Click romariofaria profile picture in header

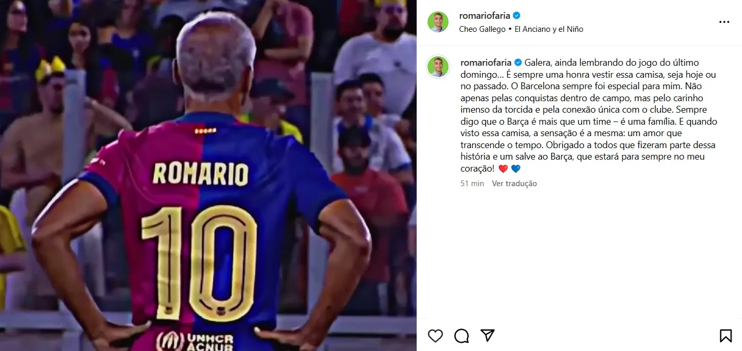[x=438, y=22]
